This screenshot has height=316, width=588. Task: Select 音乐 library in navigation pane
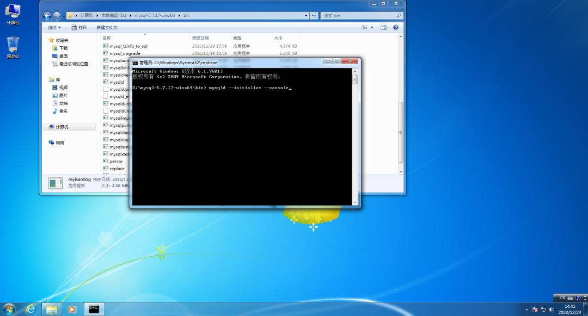click(x=60, y=111)
